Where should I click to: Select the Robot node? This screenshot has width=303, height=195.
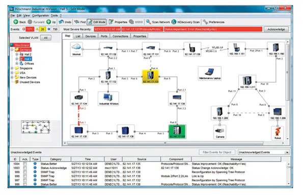(278, 133)
